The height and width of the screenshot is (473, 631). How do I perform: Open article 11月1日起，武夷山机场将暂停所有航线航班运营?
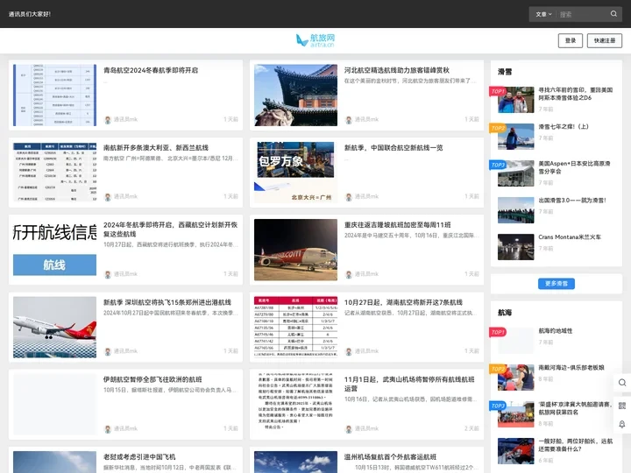click(x=409, y=384)
